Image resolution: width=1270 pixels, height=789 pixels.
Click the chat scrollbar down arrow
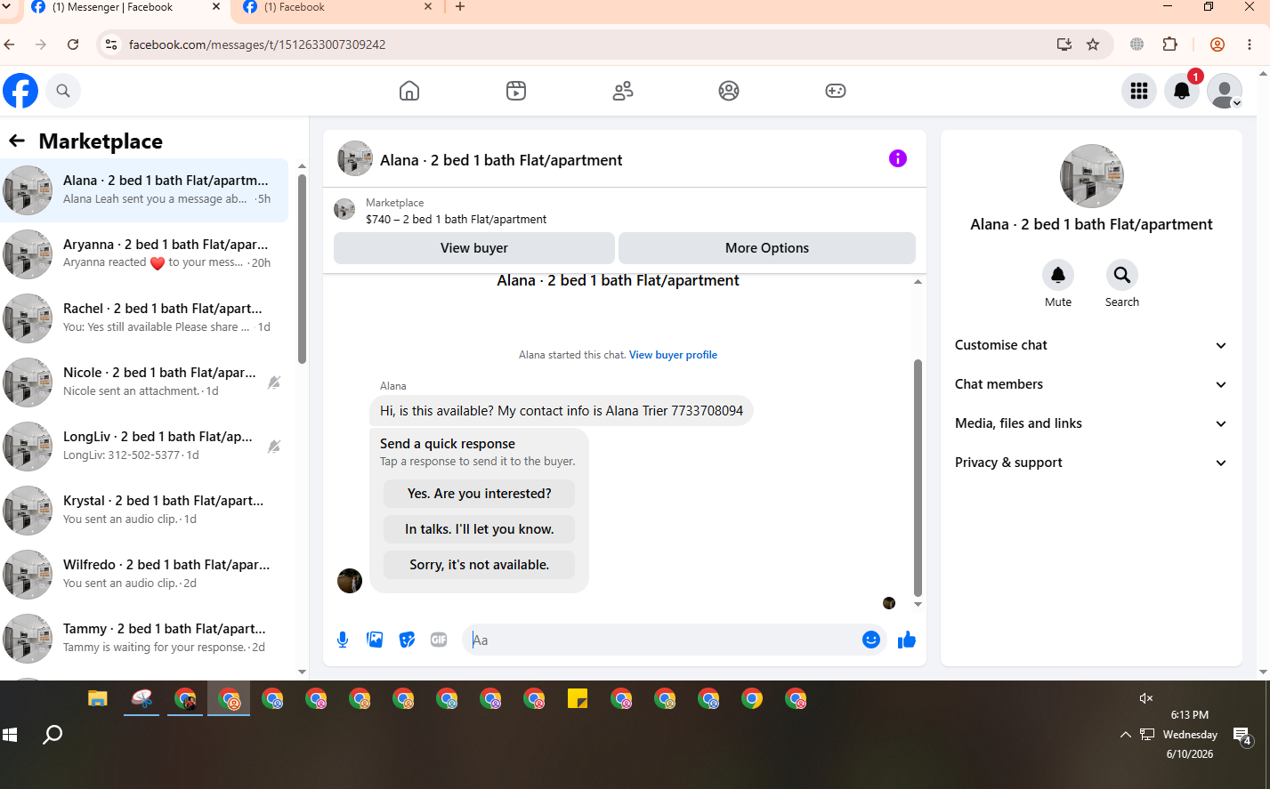[x=918, y=605]
